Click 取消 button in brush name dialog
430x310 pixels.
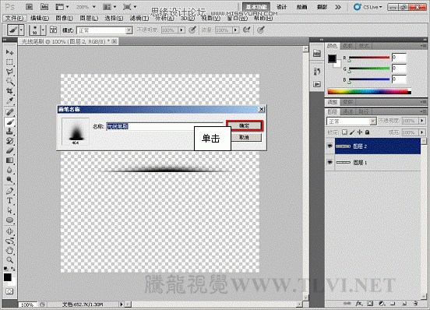coord(244,137)
